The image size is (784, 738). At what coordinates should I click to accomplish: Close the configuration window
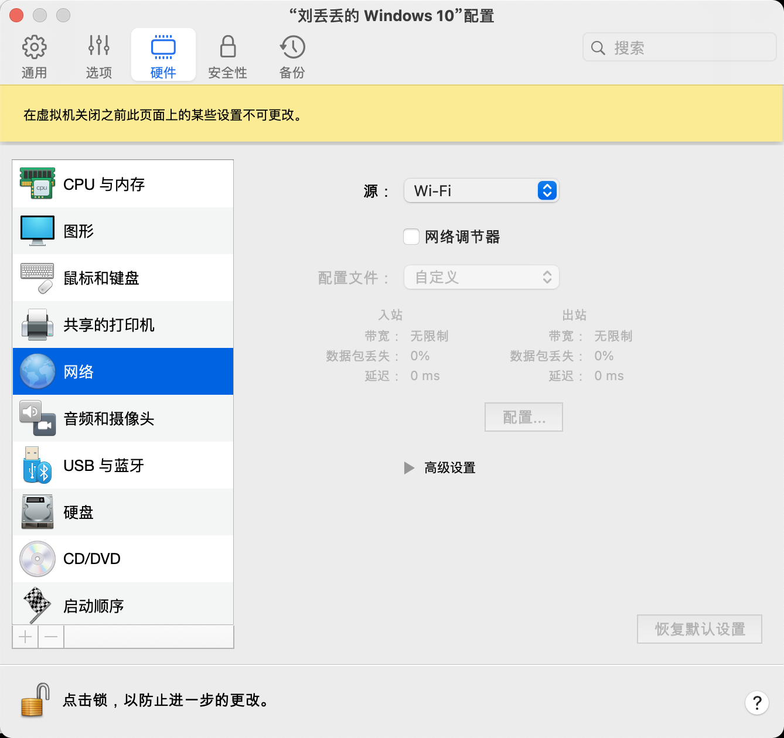16,15
